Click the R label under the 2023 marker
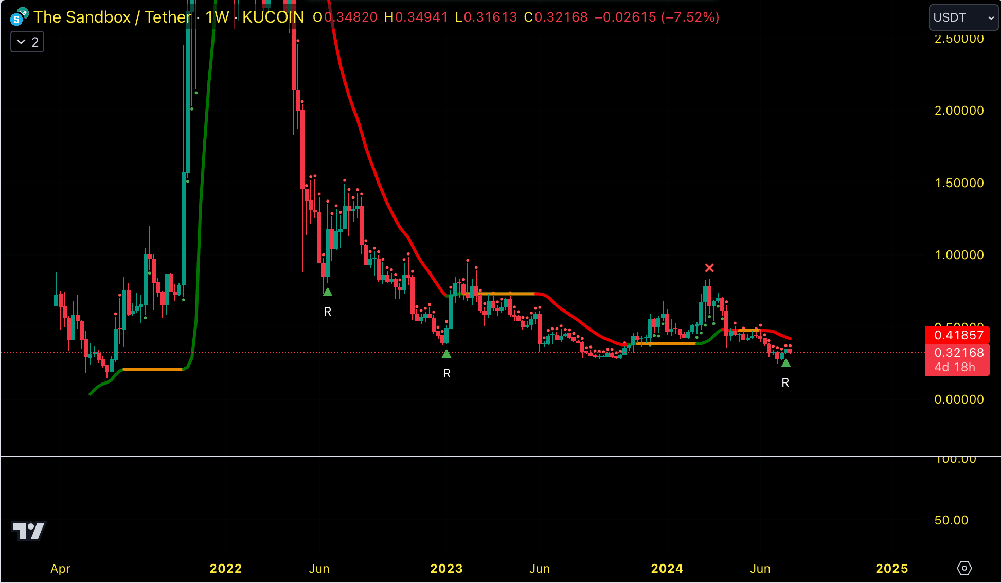Image resolution: width=1001 pixels, height=583 pixels. 446,374
